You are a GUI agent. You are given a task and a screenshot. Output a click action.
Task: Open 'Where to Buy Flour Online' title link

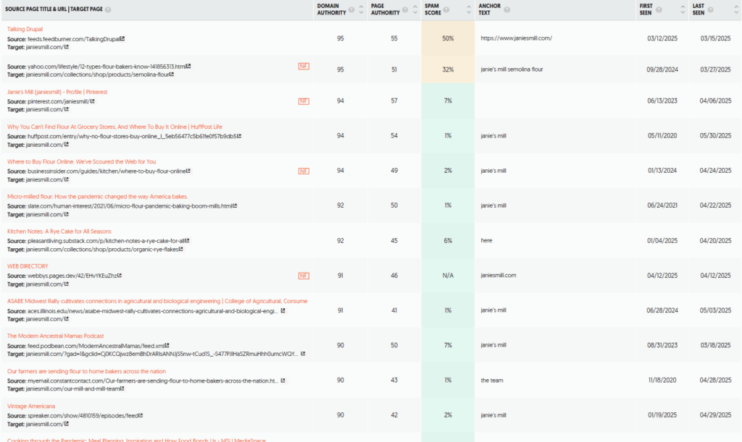click(x=81, y=162)
